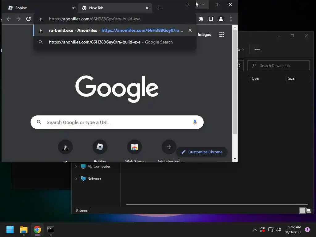Show hidden tray icons chevron

[x=255, y=230]
